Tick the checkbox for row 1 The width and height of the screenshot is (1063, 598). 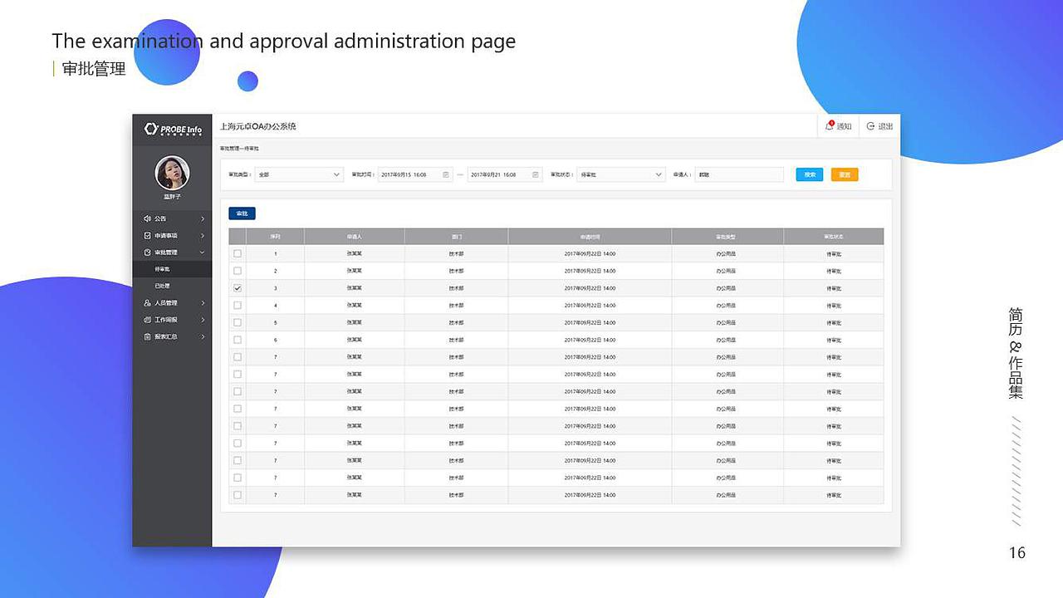pos(238,253)
